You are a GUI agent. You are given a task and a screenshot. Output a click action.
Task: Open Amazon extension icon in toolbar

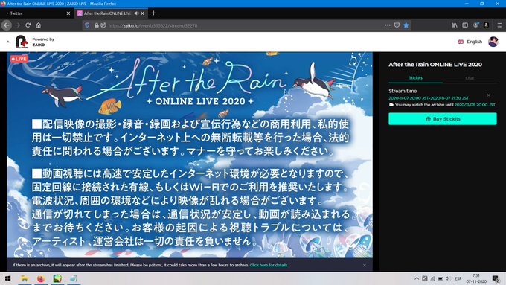[x=487, y=25]
